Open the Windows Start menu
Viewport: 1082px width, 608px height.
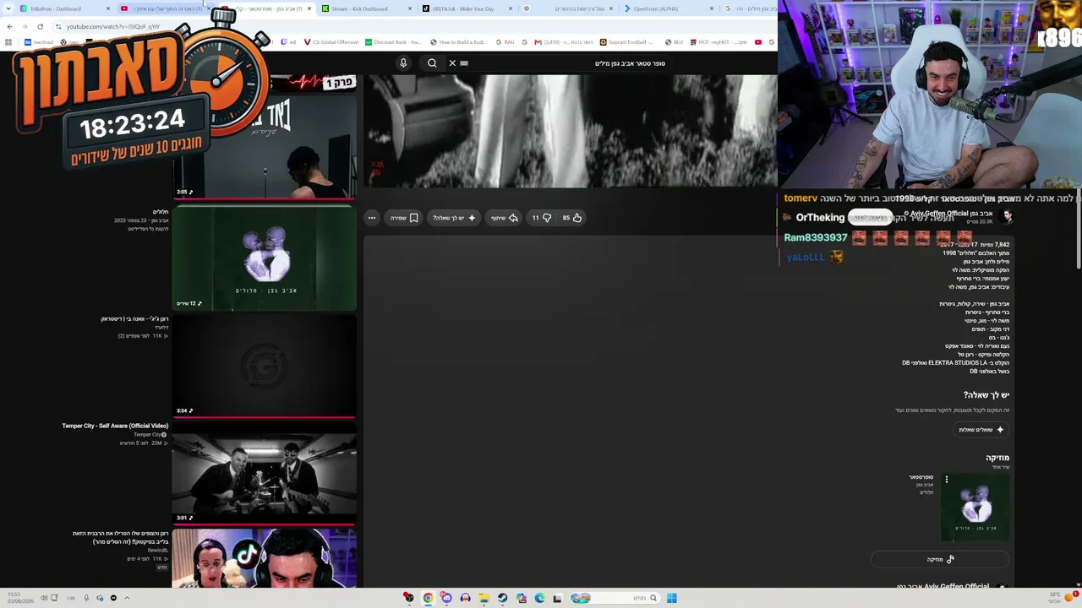tap(671, 598)
